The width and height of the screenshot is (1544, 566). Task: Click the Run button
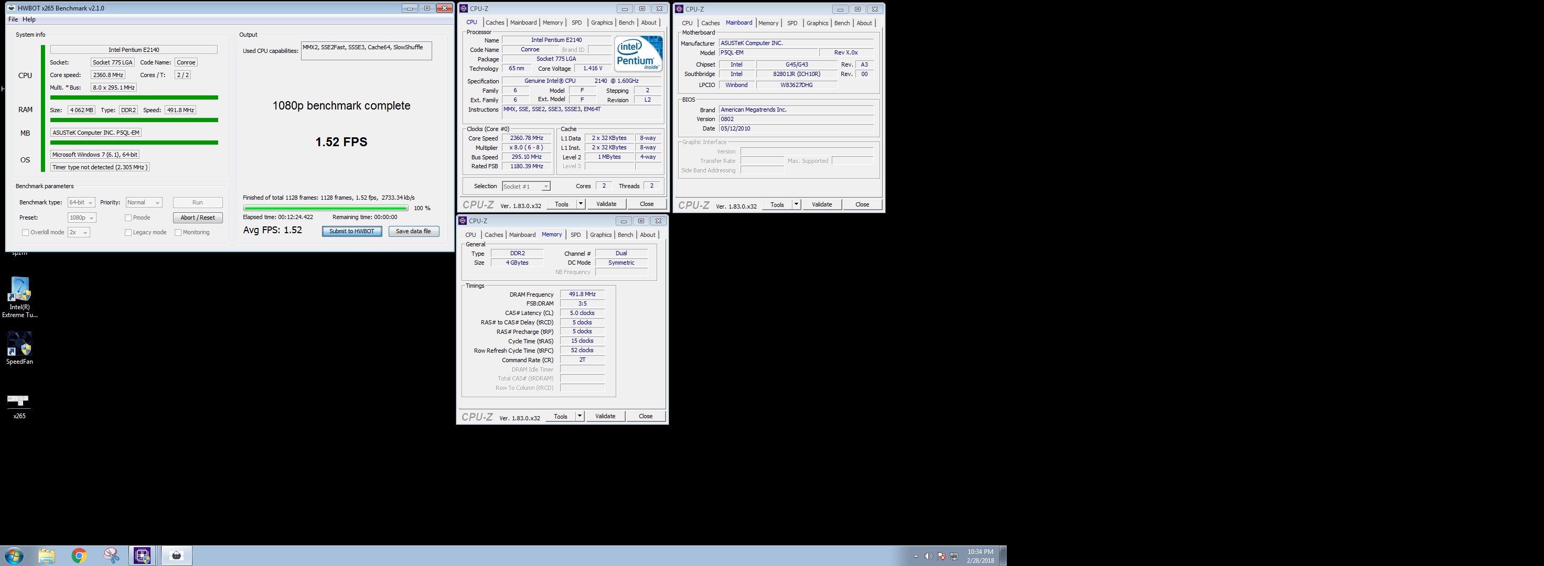pyautogui.click(x=198, y=202)
